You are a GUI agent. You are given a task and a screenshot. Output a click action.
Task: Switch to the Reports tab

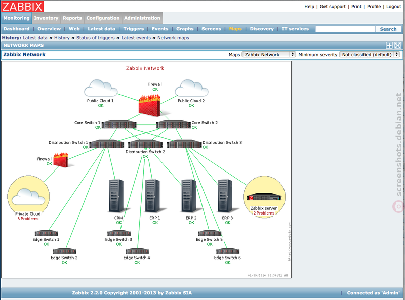pyautogui.click(x=72, y=18)
